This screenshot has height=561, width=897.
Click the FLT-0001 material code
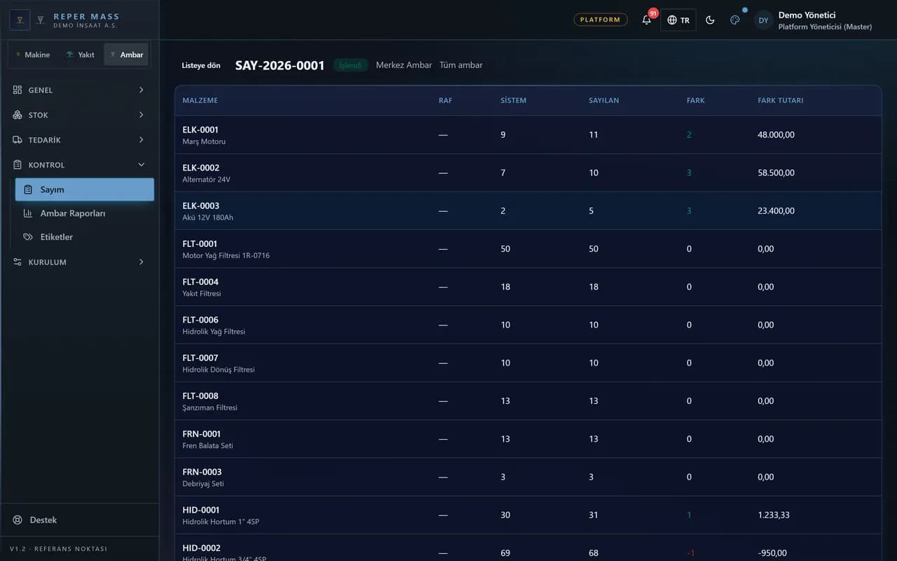point(200,244)
